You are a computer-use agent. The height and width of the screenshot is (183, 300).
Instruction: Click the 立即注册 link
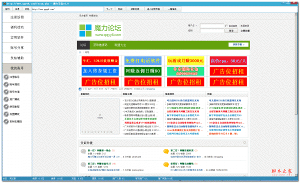(x=245, y=31)
